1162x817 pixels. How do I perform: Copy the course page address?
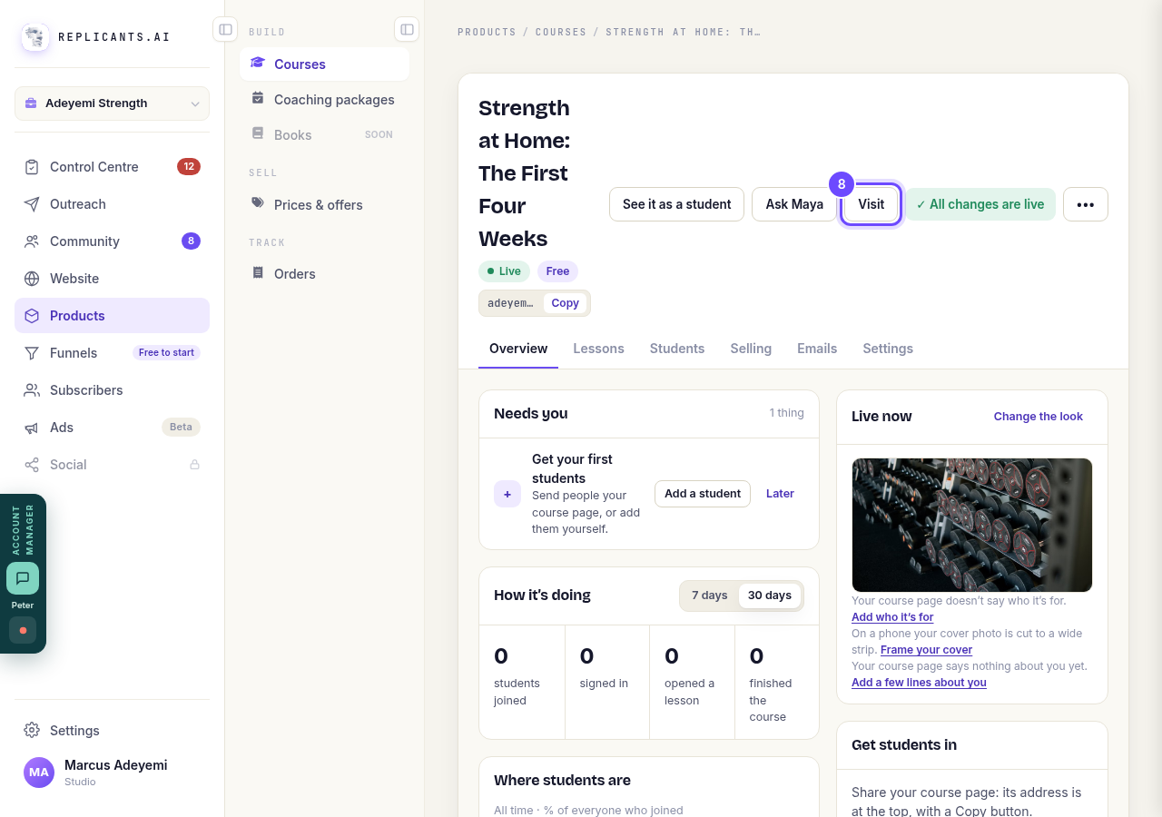[565, 303]
